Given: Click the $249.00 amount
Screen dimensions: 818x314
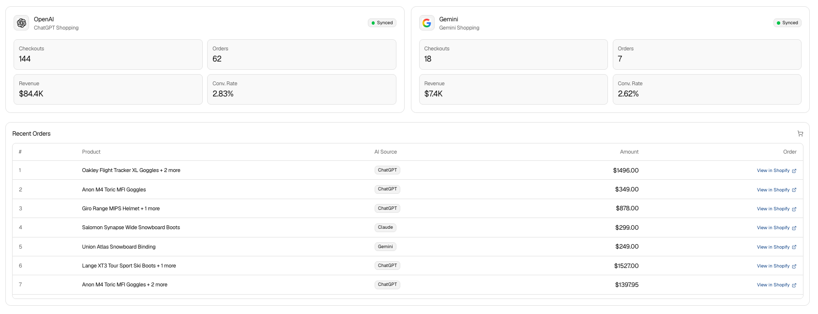Looking at the screenshot, I should click(x=627, y=247).
